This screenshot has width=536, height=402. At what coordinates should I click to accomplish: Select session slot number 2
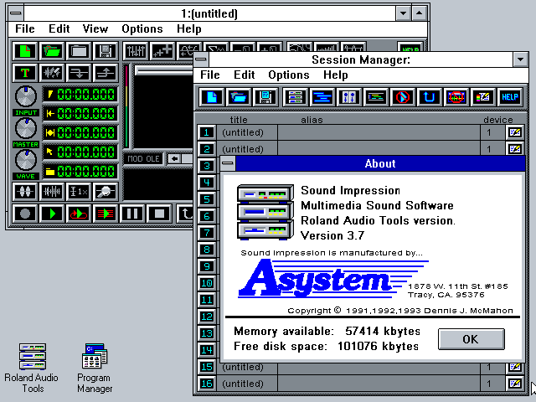click(x=207, y=149)
